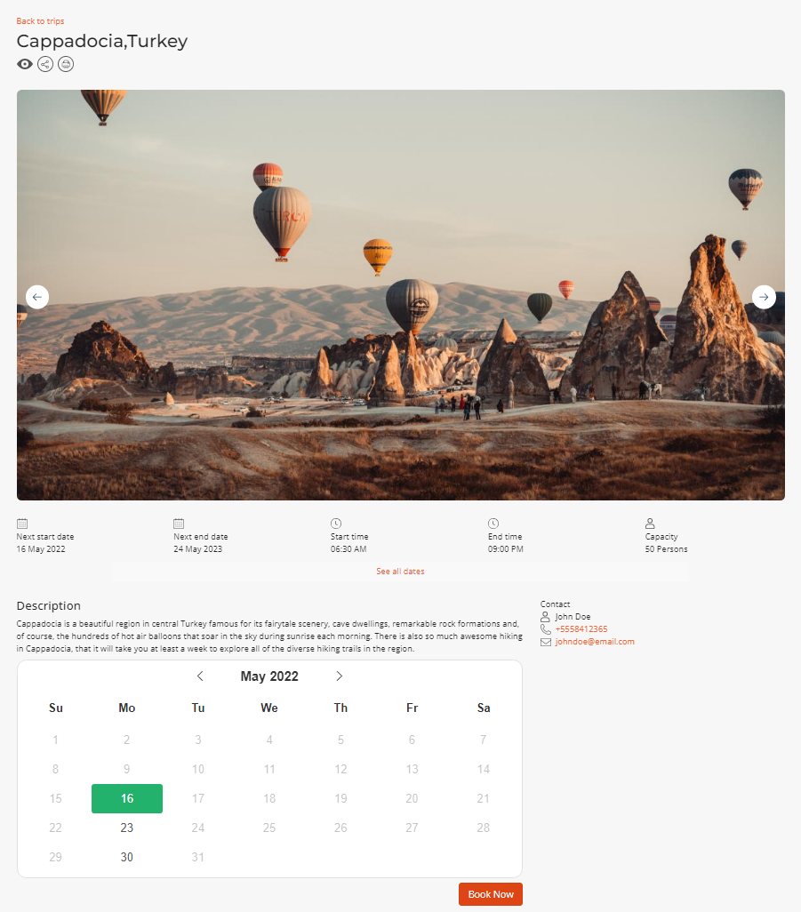801x912 pixels.
Task: Click Back to trips link
Action: point(40,21)
